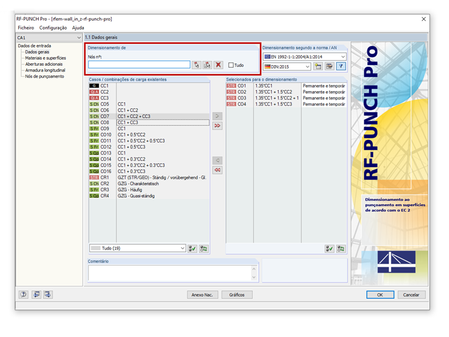Select Armadura longitudinal tree item

(45, 70)
